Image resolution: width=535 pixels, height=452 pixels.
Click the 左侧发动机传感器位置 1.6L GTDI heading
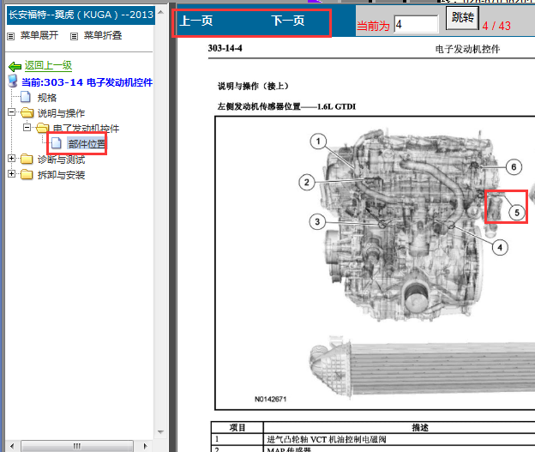click(x=286, y=106)
